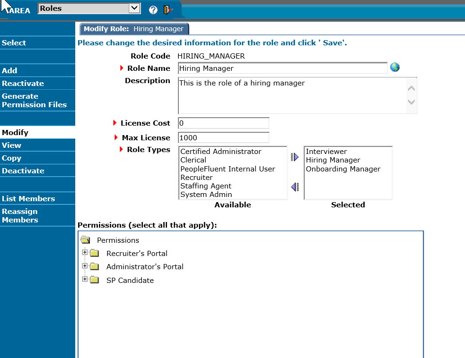Expand the Administrator's Portal tree node
Screen dimensions: 465x358
coord(85,265)
